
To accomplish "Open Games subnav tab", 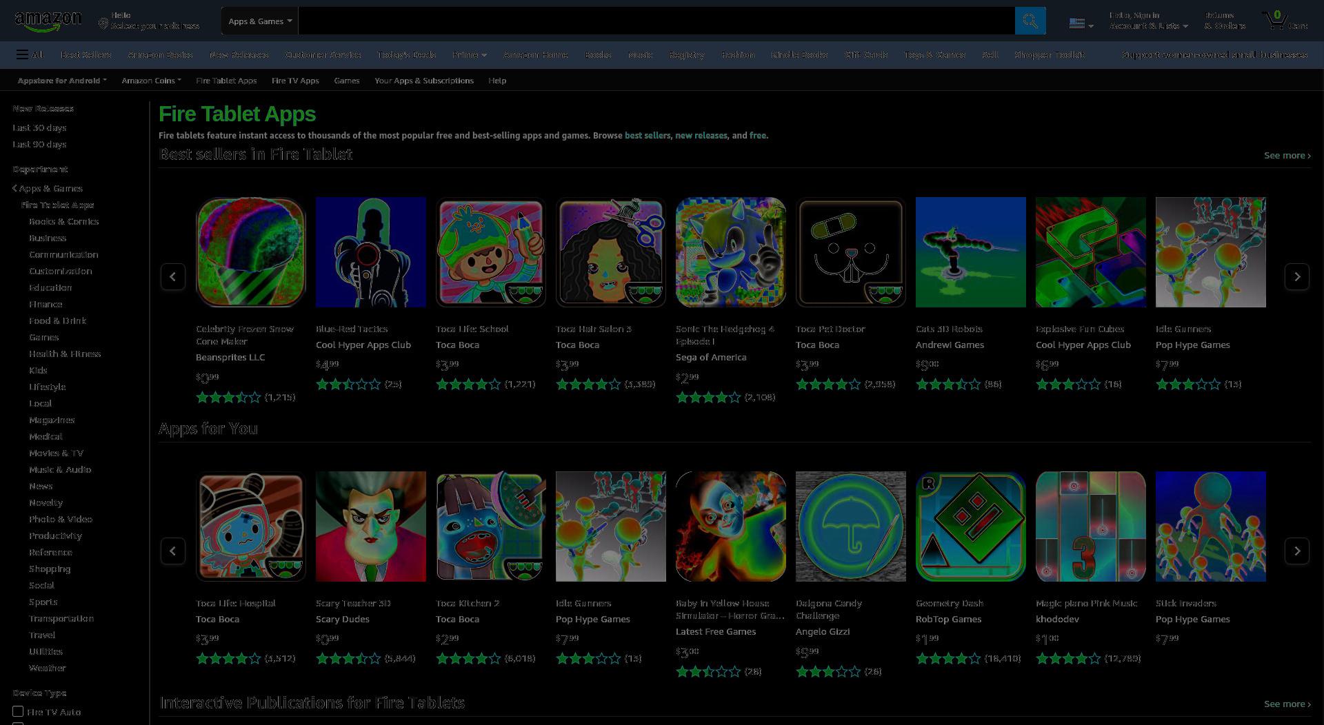I will (346, 81).
